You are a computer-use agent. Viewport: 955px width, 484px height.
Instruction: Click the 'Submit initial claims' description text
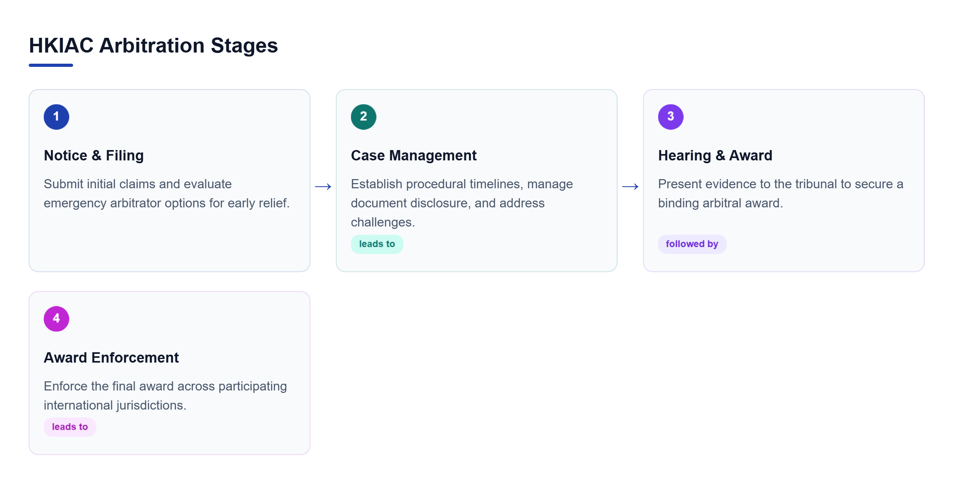point(167,193)
